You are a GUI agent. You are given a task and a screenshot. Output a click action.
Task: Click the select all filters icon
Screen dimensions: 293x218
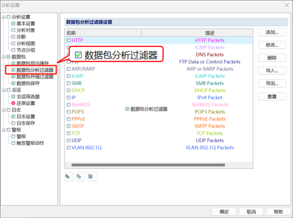(69, 177)
